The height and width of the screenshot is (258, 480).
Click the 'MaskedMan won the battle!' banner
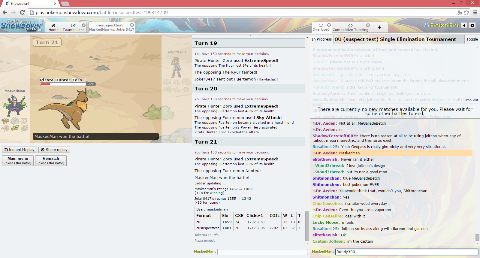point(96,136)
